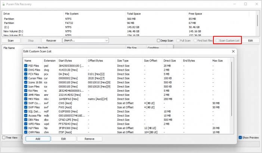Uncheck the HLP Files checkbox

pos(26,128)
